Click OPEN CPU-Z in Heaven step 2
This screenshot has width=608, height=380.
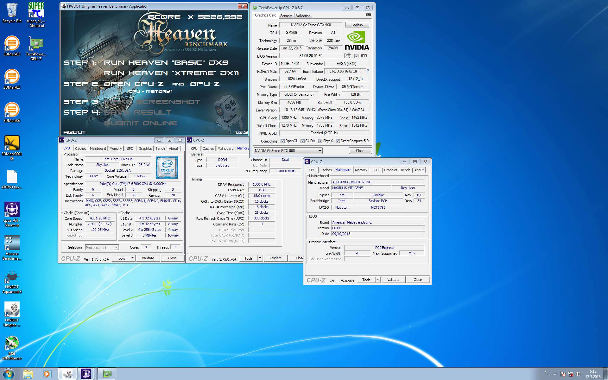134,84
